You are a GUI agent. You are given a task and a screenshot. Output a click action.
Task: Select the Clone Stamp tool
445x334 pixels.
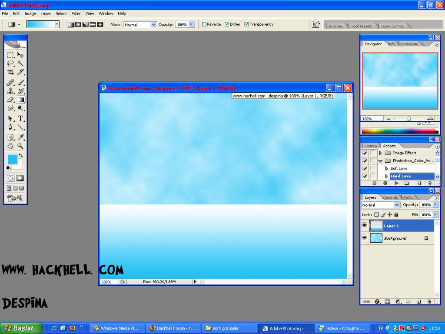coord(10,91)
